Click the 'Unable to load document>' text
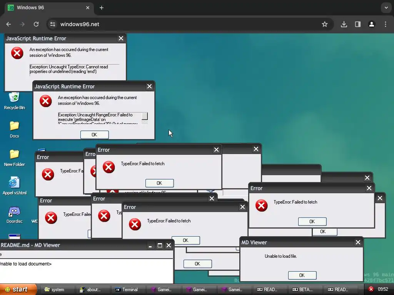This screenshot has width=394, height=295. 25,264
